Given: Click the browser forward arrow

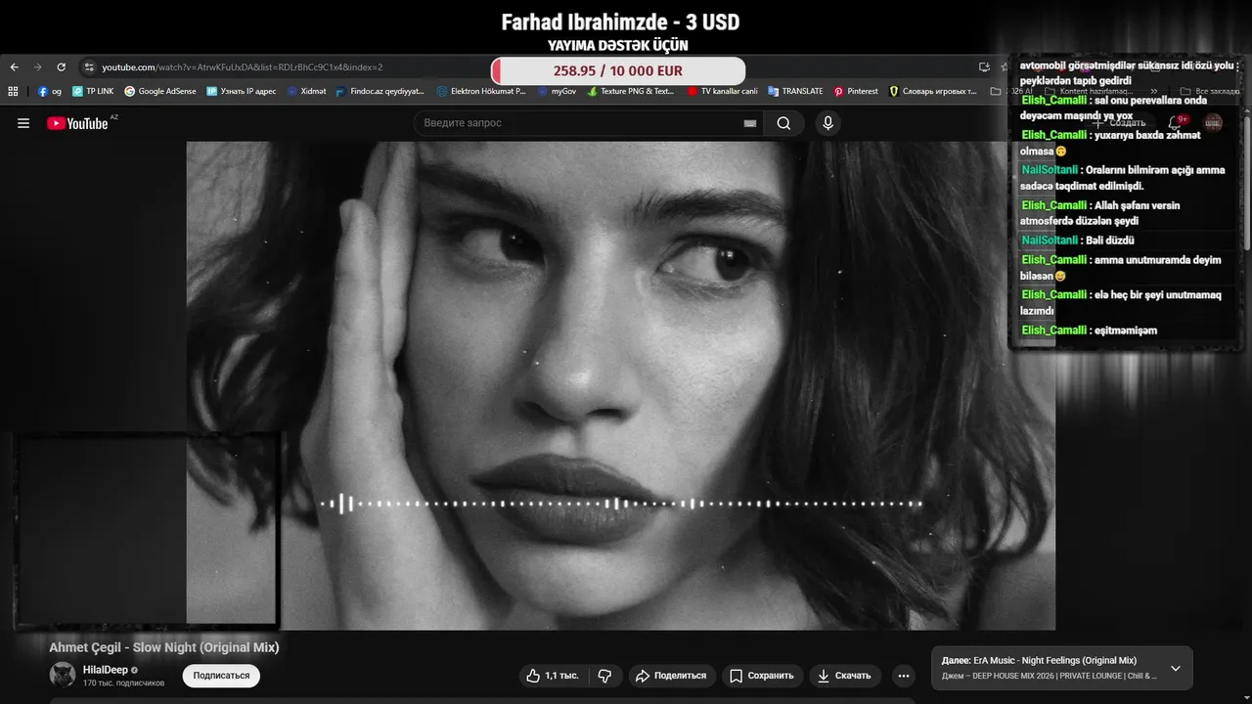Looking at the screenshot, I should tap(37, 67).
